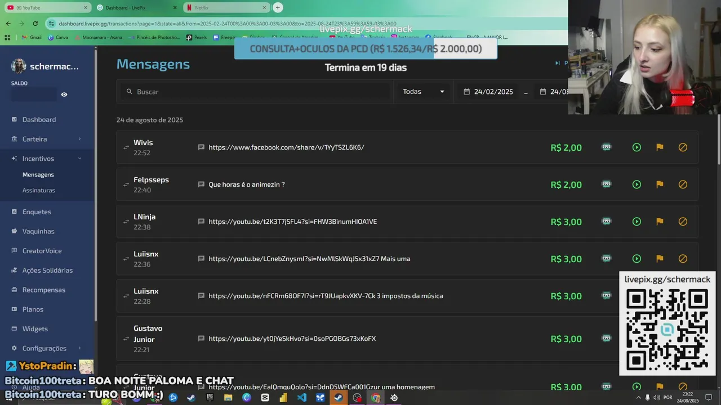Glasses icon on Gustavo Junior 22:21 row
This screenshot has width=721, height=405.
[x=607, y=338]
